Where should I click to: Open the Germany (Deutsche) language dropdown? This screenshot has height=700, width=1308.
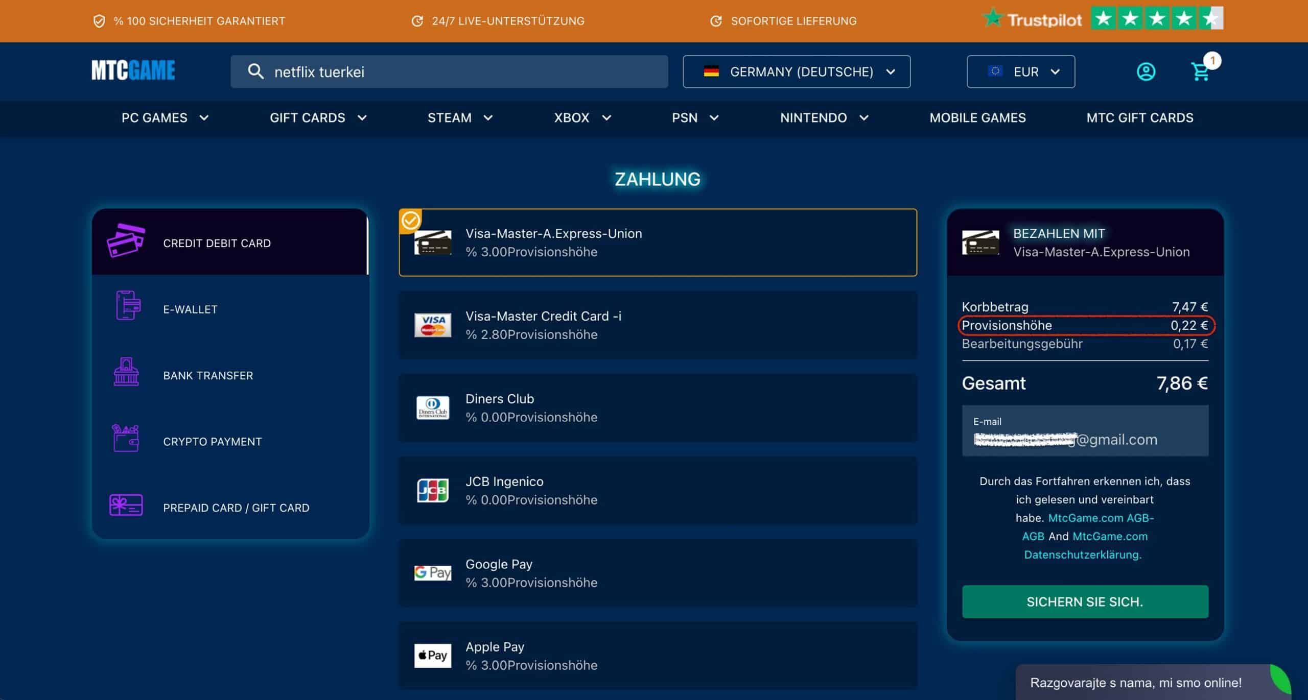797,71
